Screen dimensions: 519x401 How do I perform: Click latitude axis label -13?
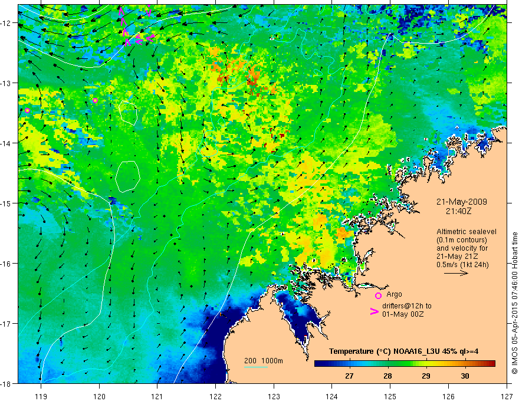[x=6, y=83]
